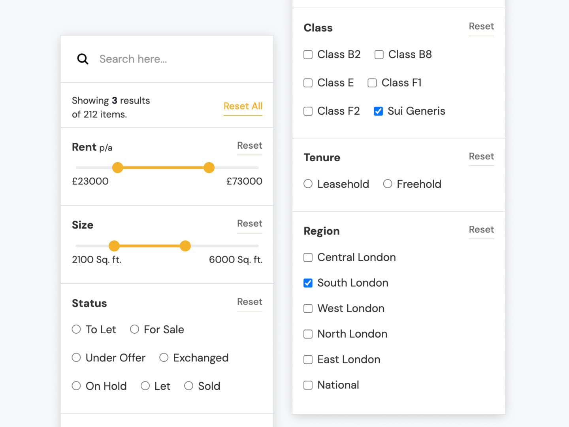Click the Reset All link
Image resolution: width=569 pixels, height=427 pixels.
point(243,106)
